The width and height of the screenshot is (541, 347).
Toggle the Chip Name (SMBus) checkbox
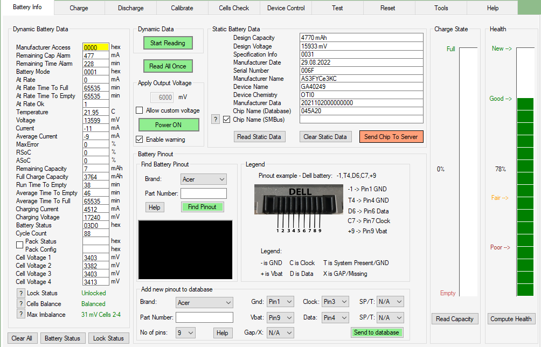coord(226,119)
